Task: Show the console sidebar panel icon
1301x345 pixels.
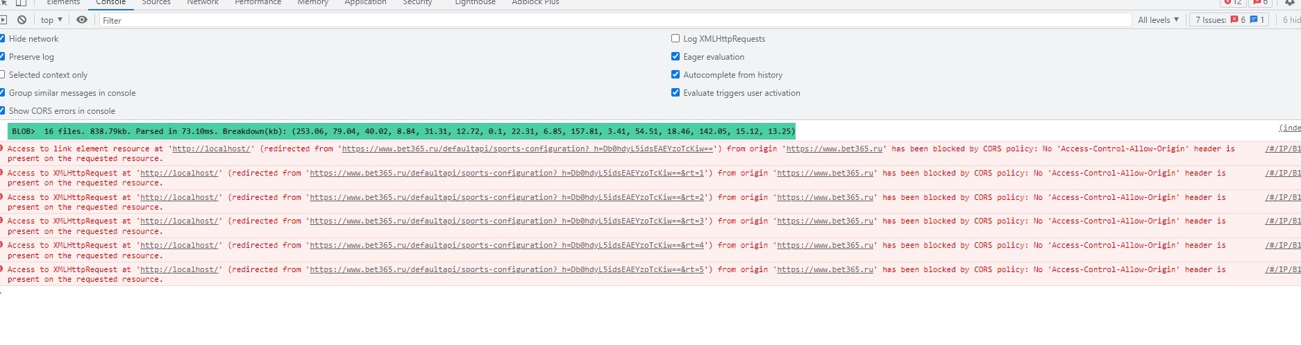Action: [x=3, y=20]
